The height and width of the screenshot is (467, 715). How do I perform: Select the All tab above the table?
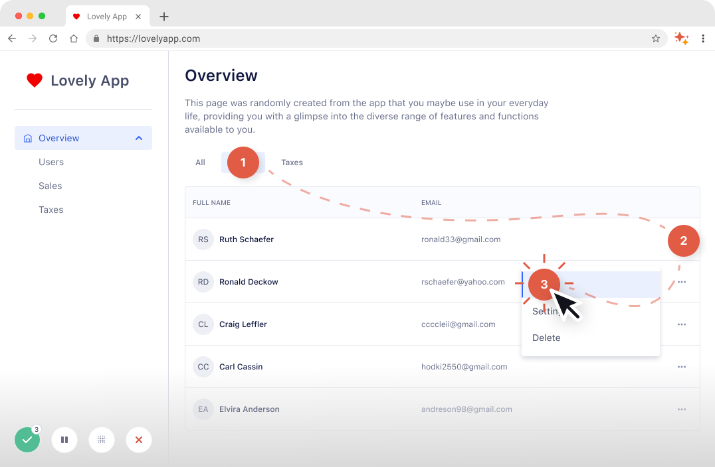200,162
